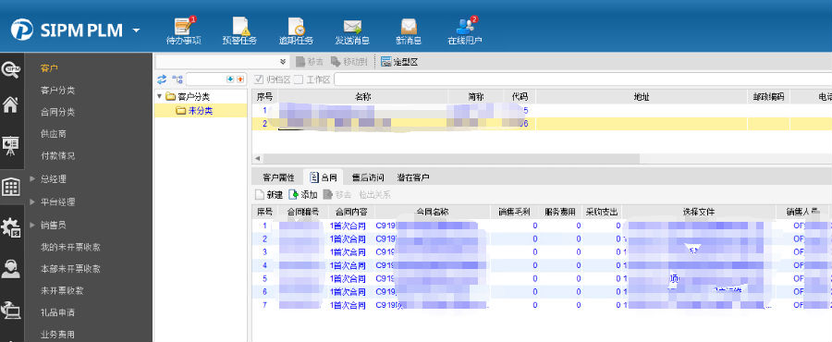
Task: Click the 移动到 toolbar button
Action: (349, 62)
